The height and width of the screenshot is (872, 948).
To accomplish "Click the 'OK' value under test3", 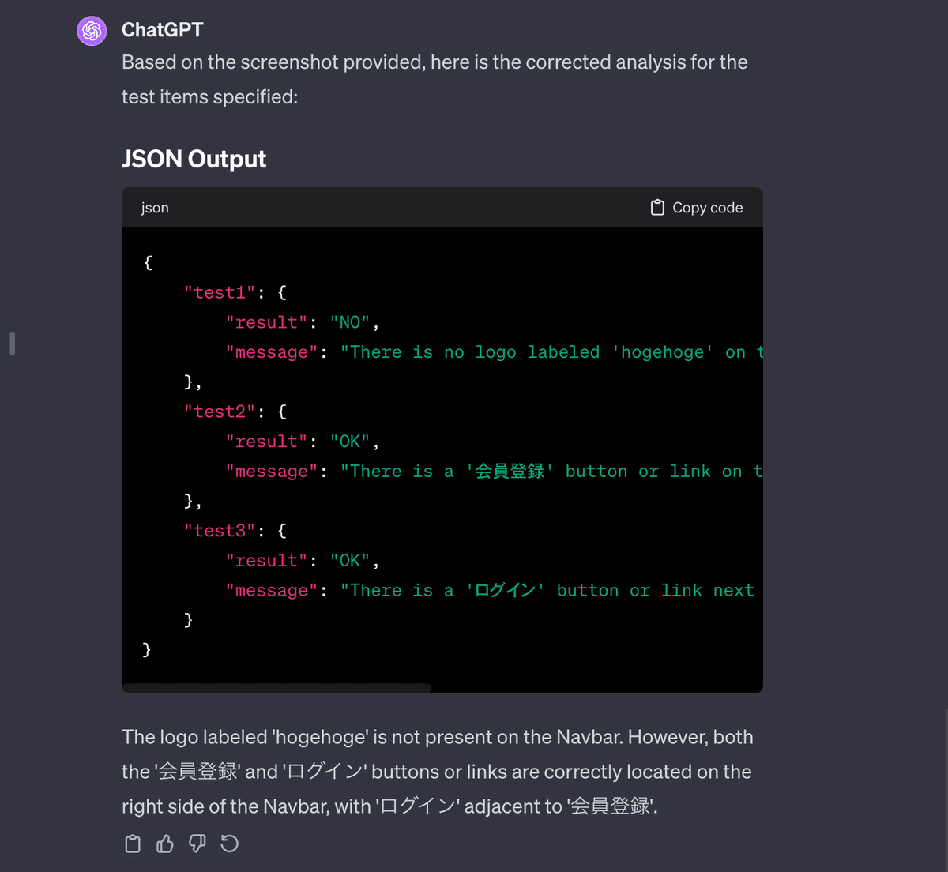I will click(350, 560).
